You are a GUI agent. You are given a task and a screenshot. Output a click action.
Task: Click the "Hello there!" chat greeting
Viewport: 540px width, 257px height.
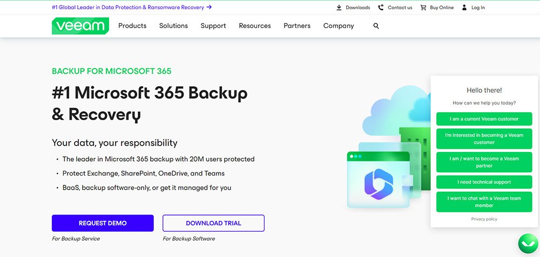484,91
